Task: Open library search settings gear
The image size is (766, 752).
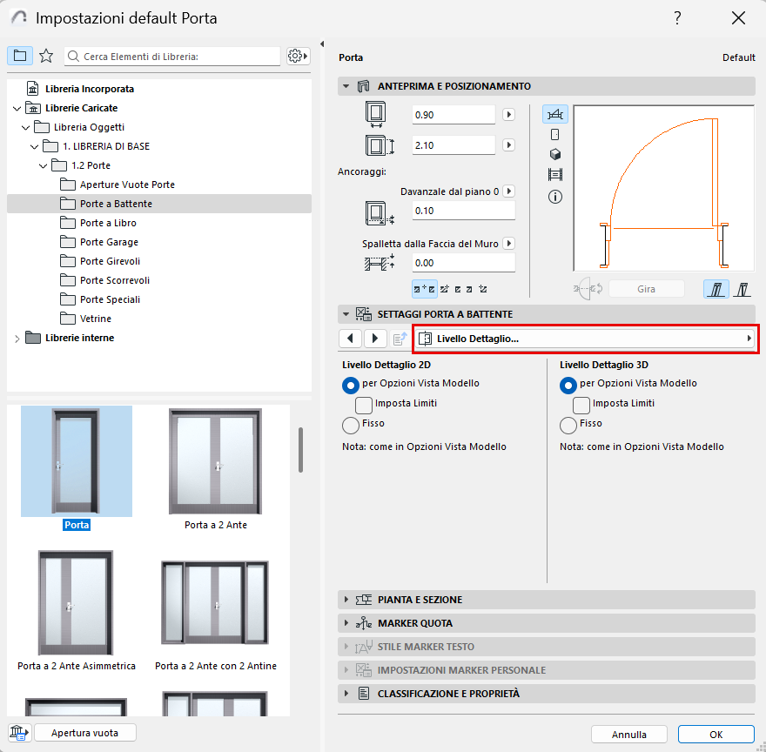Action: pyautogui.click(x=298, y=57)
